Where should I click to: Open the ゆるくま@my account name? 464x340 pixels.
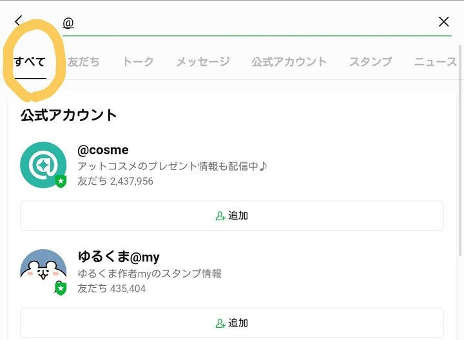(119, 257)
